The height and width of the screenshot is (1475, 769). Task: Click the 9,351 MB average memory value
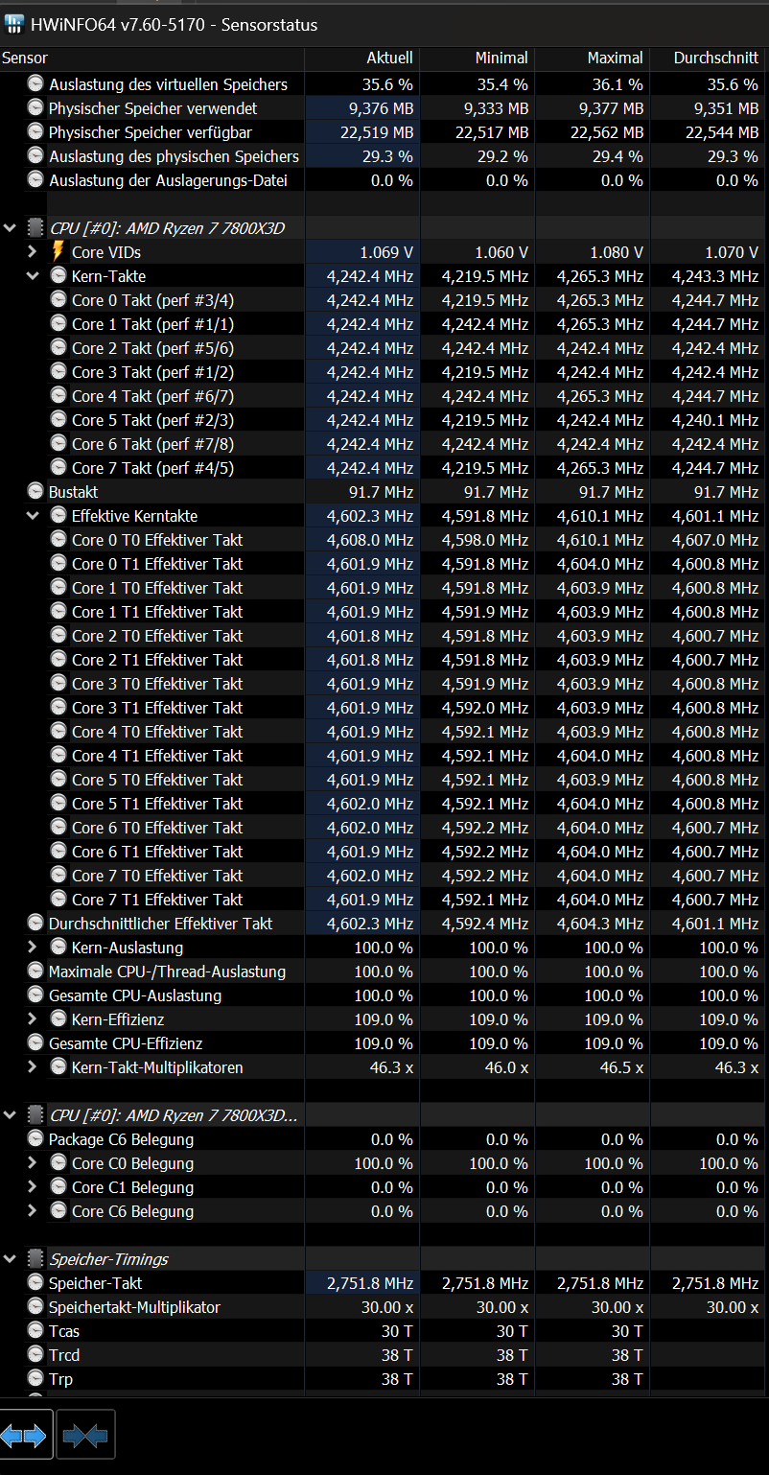(726, 108)
